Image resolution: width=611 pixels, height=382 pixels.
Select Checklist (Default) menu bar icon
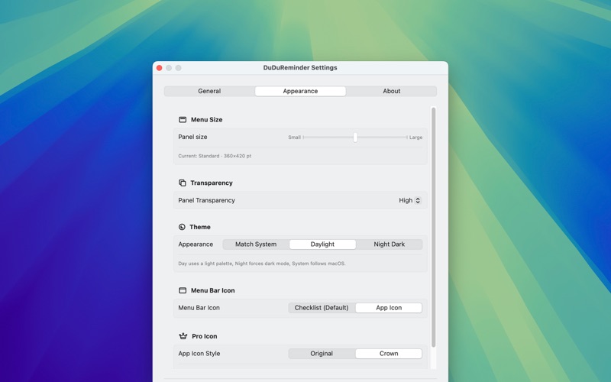click(322, 308)
